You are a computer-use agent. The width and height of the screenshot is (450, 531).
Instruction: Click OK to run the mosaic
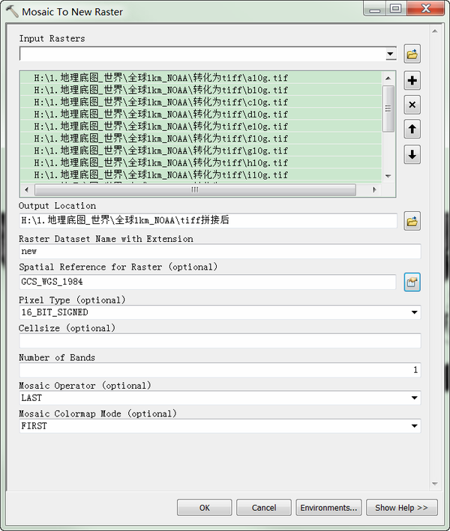[x=205, y=508]
